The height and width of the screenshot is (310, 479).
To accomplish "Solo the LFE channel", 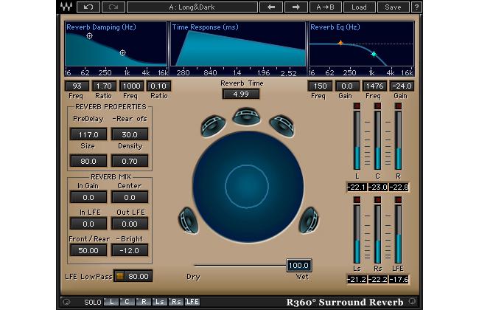I will [x=192, y=302].
